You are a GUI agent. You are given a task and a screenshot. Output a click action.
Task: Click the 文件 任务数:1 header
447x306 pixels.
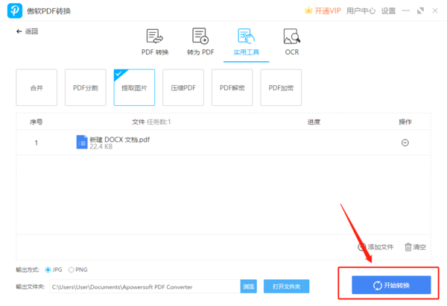pyautogui.click(x=151, y=122)
